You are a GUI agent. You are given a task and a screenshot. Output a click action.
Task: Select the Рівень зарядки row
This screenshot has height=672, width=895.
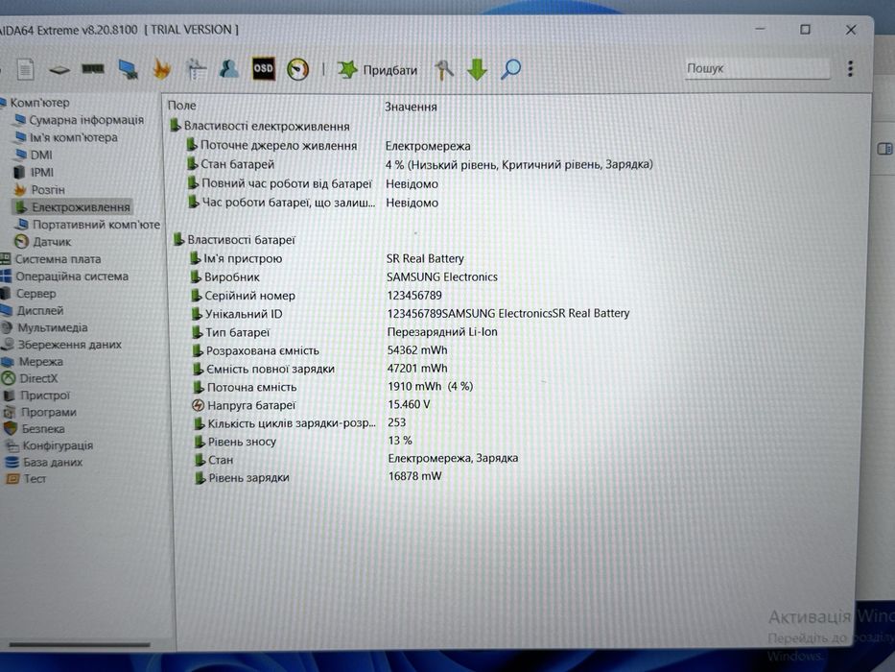pyautogui.click(x=319, y=477)
